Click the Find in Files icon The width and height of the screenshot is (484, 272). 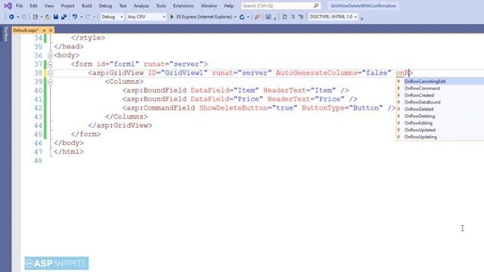coord(257,17)
